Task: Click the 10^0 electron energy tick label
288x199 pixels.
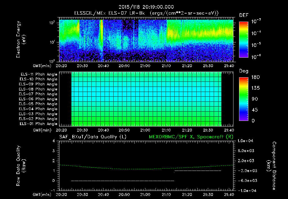Action: coord(52,61)
